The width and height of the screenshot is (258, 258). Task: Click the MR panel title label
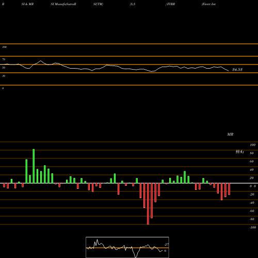(x=230, y=134)
